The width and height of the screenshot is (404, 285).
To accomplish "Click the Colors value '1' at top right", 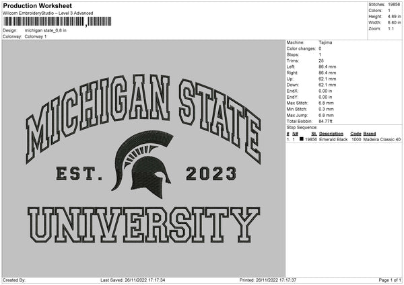I will 389,11.
